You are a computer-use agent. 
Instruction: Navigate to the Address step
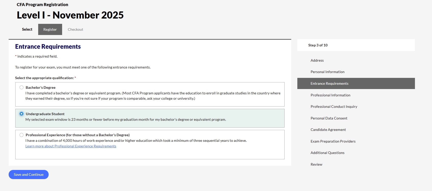317,60
